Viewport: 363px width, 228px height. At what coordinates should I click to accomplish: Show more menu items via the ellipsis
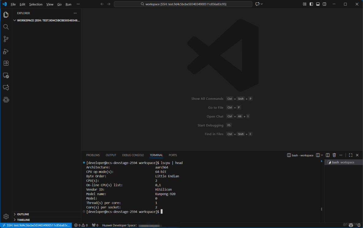78,4
